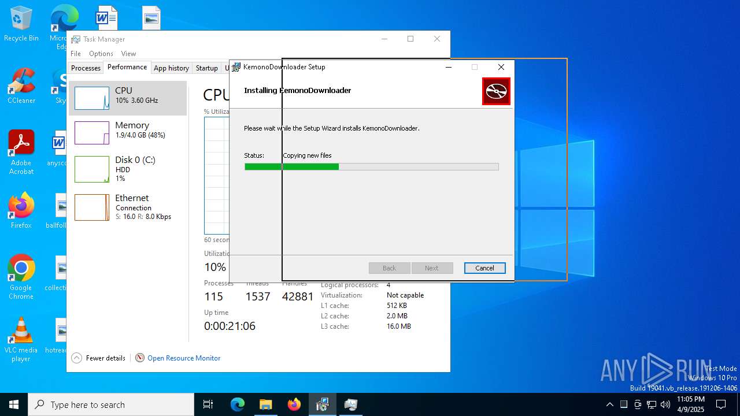Switch to the Startup tab
The height and width of the screenshot is (416, 740).
[x=206, y=68]
